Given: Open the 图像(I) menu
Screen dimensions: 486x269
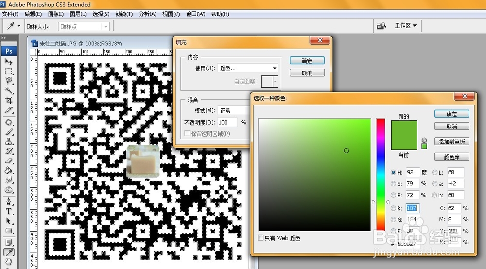Looking at the screenshot, I should (56, 14).
